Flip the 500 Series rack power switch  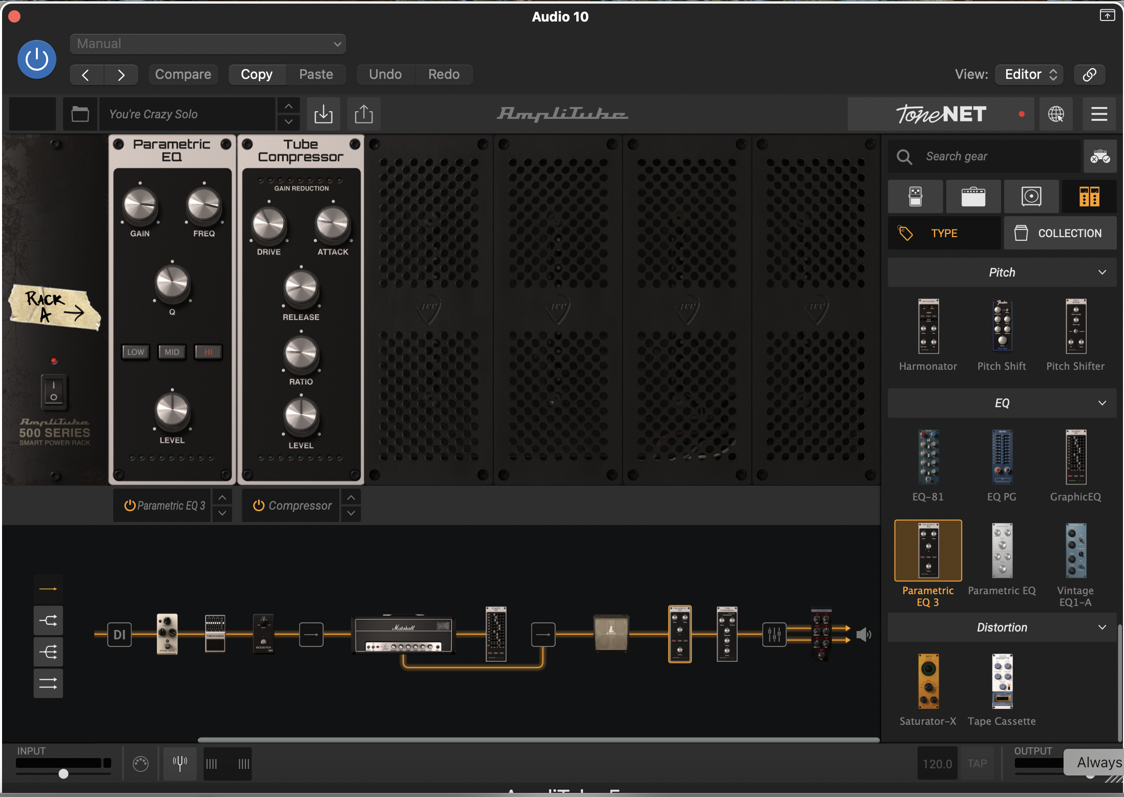click(54, 391)
